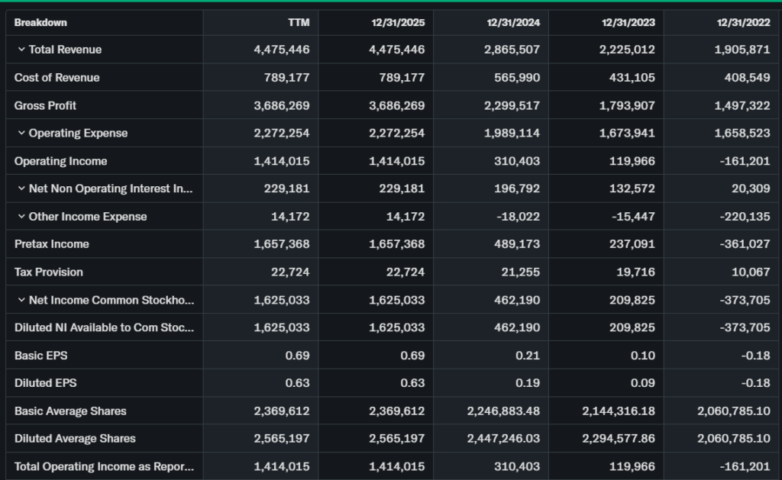Click the Gross Profit row label
Viewport: 782px width, 480px height.
(46, 105)
